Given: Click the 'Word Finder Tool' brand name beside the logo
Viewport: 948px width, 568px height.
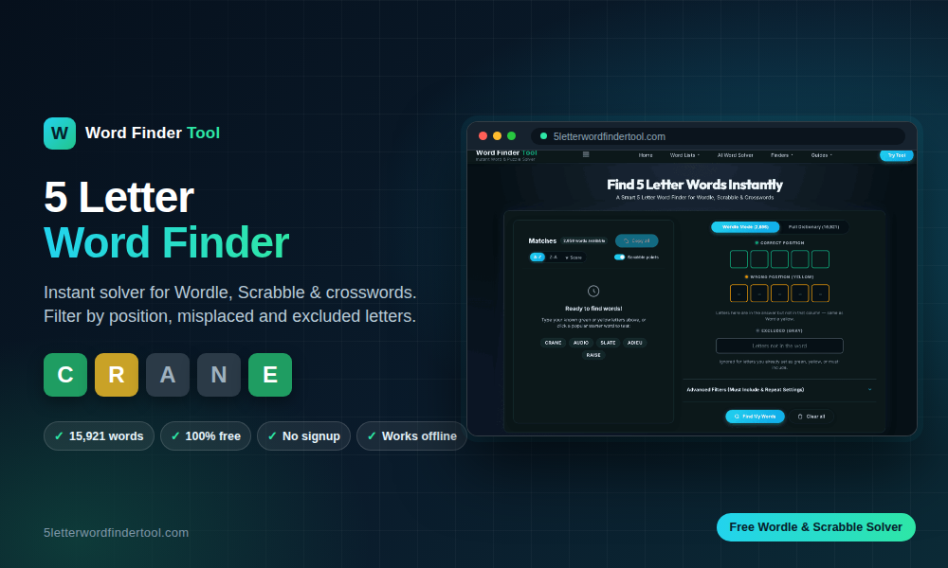Looking at the screenshot, I should pyautogui.click(x=153, y=133).
